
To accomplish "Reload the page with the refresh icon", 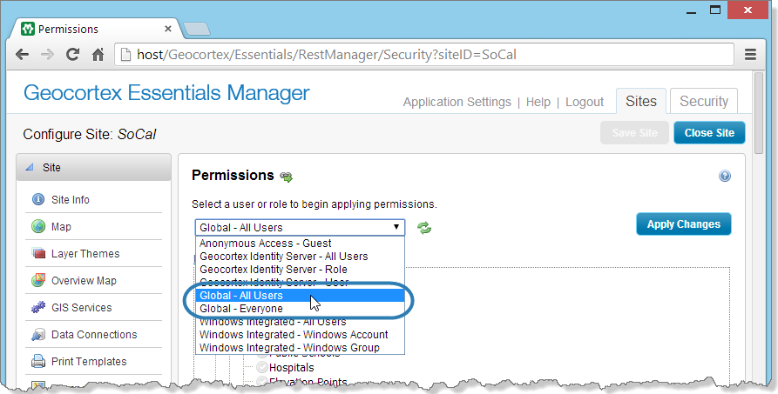I will pyautogui.click(x=73, y=55).
